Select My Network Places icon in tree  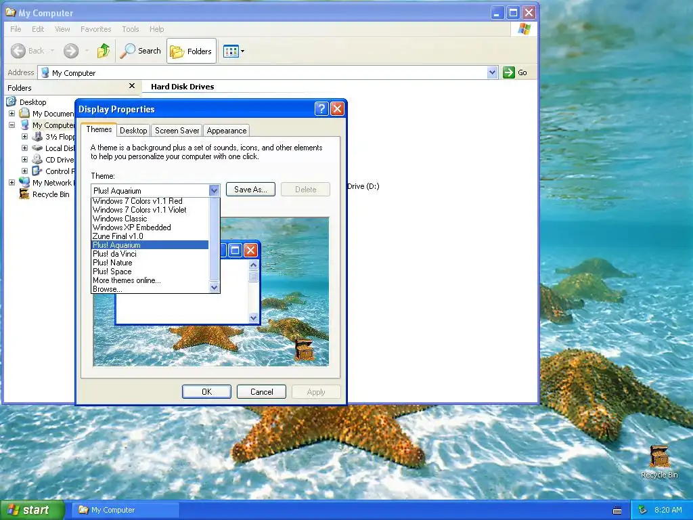[24, 182]
